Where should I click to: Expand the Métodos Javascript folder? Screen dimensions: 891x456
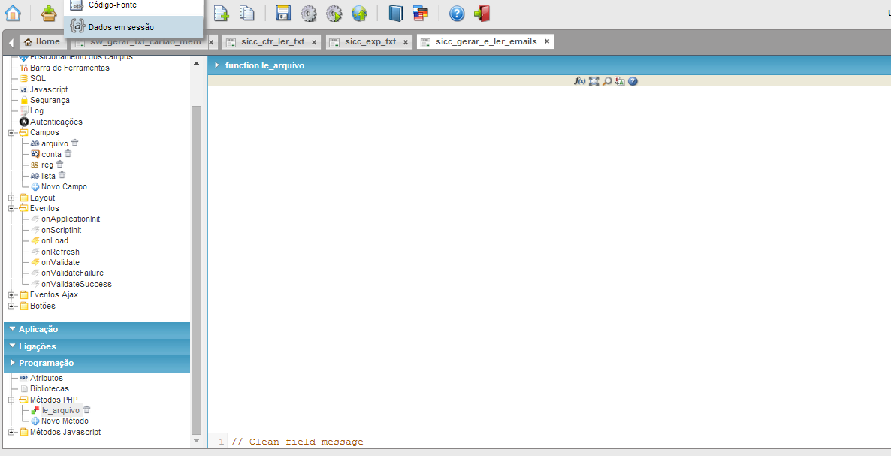click(11, 432)
